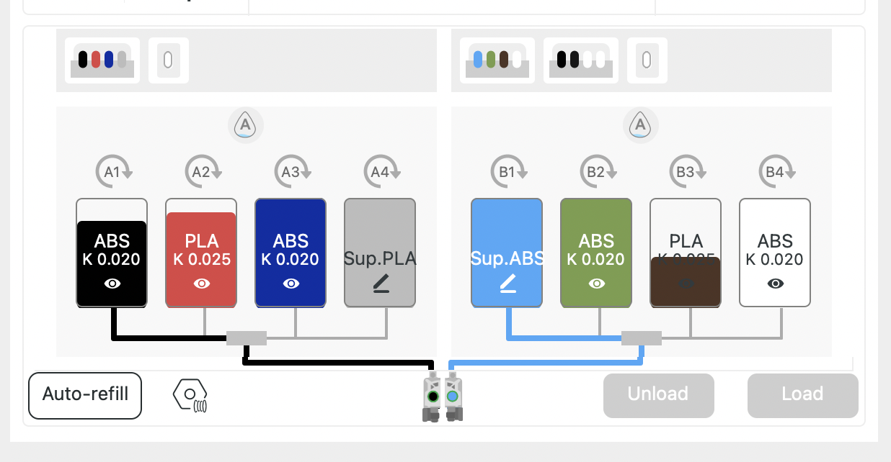Open AMS A humidity indicator
This screenshot has height=462, width=891.
click(x=246, y=126)
